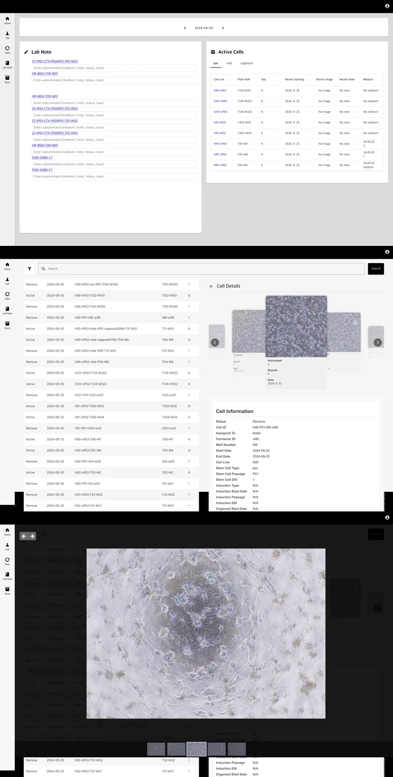Open the h91-sP03 cell line link
393x777 pixels.
[x=220, y=122]
